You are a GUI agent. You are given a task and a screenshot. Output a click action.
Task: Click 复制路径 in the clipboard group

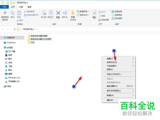[x=29, y=12]
